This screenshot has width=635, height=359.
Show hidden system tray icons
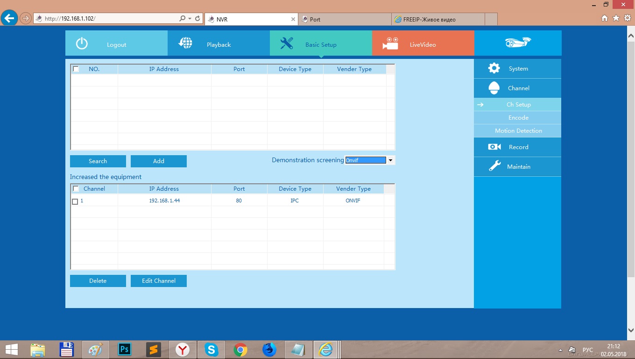[560, 350]
